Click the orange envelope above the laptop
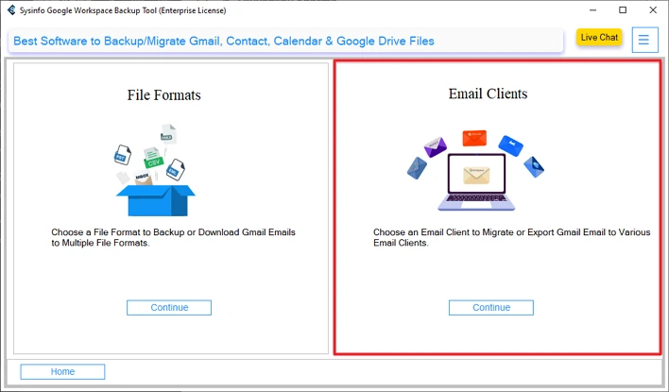 pyautogui.click(x=474, y=138)
